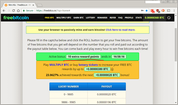Open the EARN BTC menu item

(78, 18)
